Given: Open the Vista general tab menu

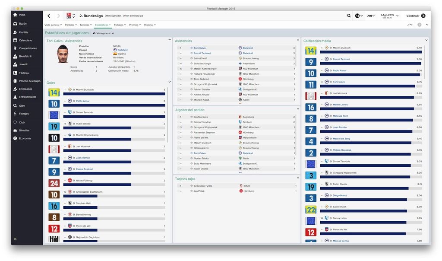Looking at the screenshot, I should [53, 25].
